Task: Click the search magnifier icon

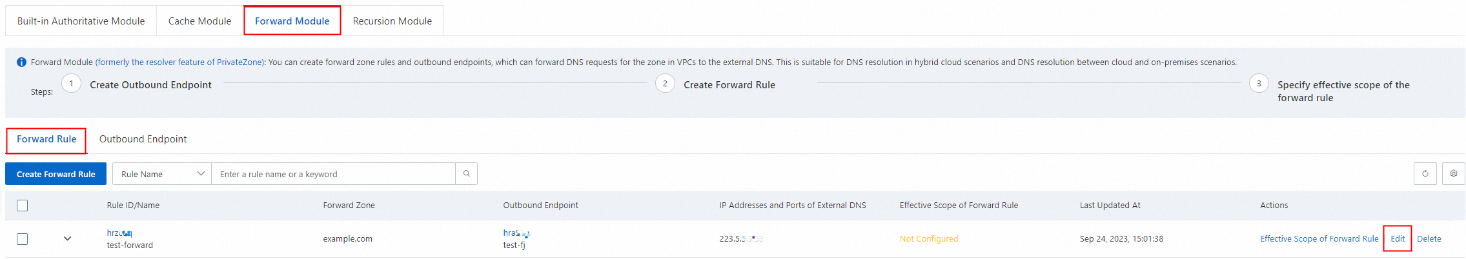Action: click(466, 174)
